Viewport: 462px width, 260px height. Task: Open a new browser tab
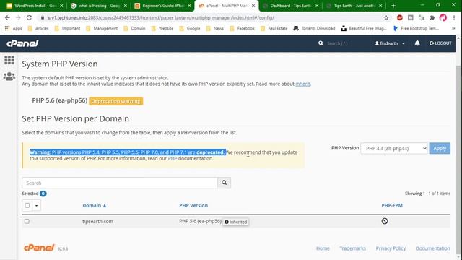pyautogui.click(x=393, y=6)
